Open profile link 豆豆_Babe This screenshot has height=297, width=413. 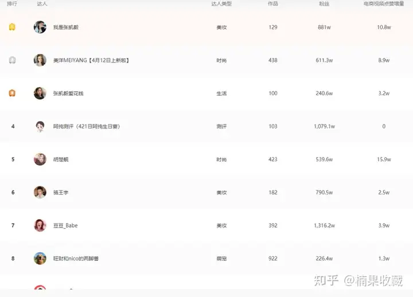click(x=65, y=226)
